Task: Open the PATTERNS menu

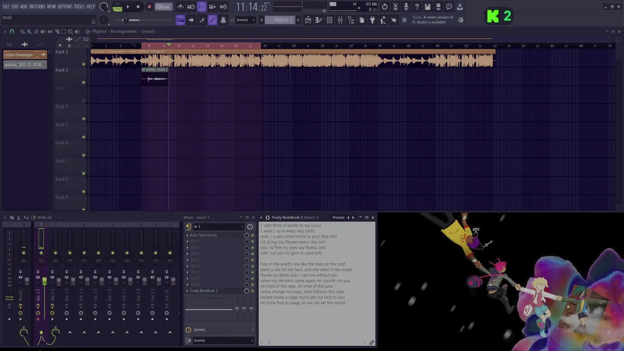Action: click(x=37, y=7)
